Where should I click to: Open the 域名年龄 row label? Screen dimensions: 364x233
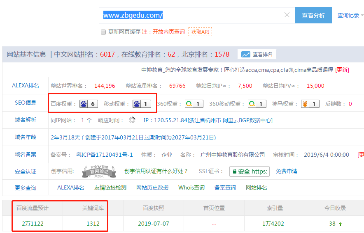26,137
